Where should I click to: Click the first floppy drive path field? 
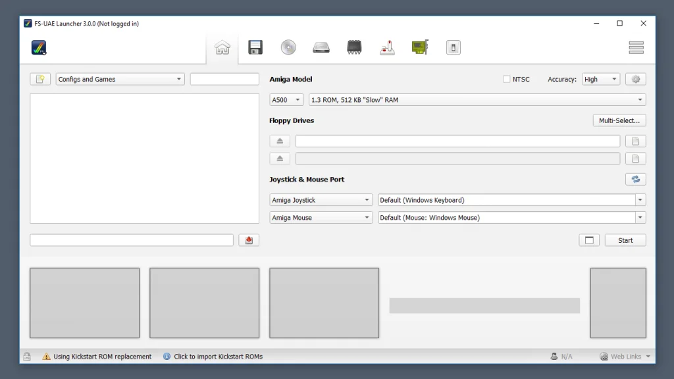pos(458,141)
